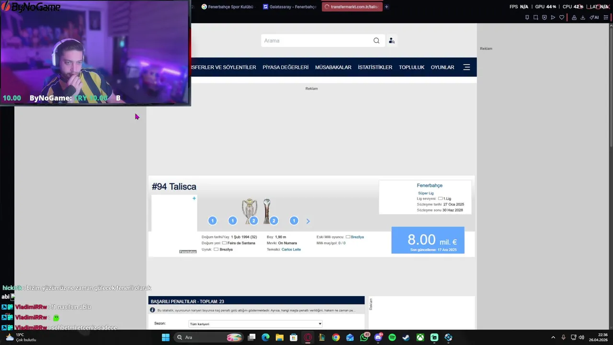Viewport: 613px width, 345px height.
Task: Open Task View from taskbar
Action: click(251, 337)
